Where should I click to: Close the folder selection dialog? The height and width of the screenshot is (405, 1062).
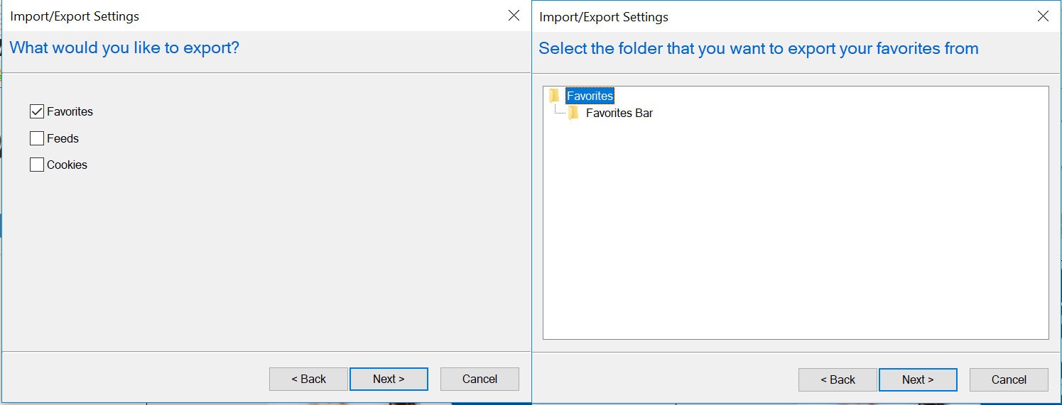point(1043,16)
